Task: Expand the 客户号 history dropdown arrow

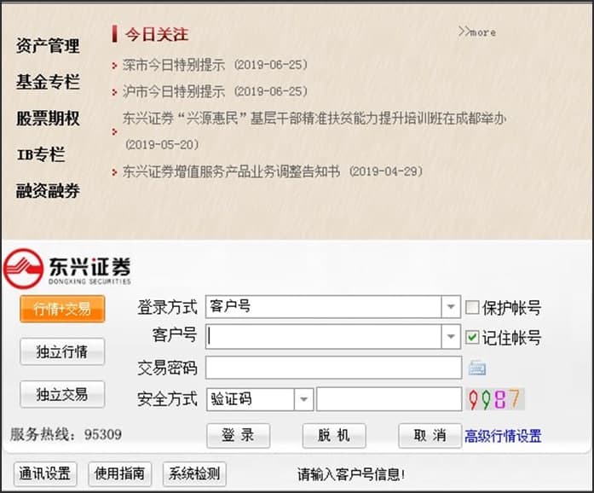Action: (x=451, y=336)
